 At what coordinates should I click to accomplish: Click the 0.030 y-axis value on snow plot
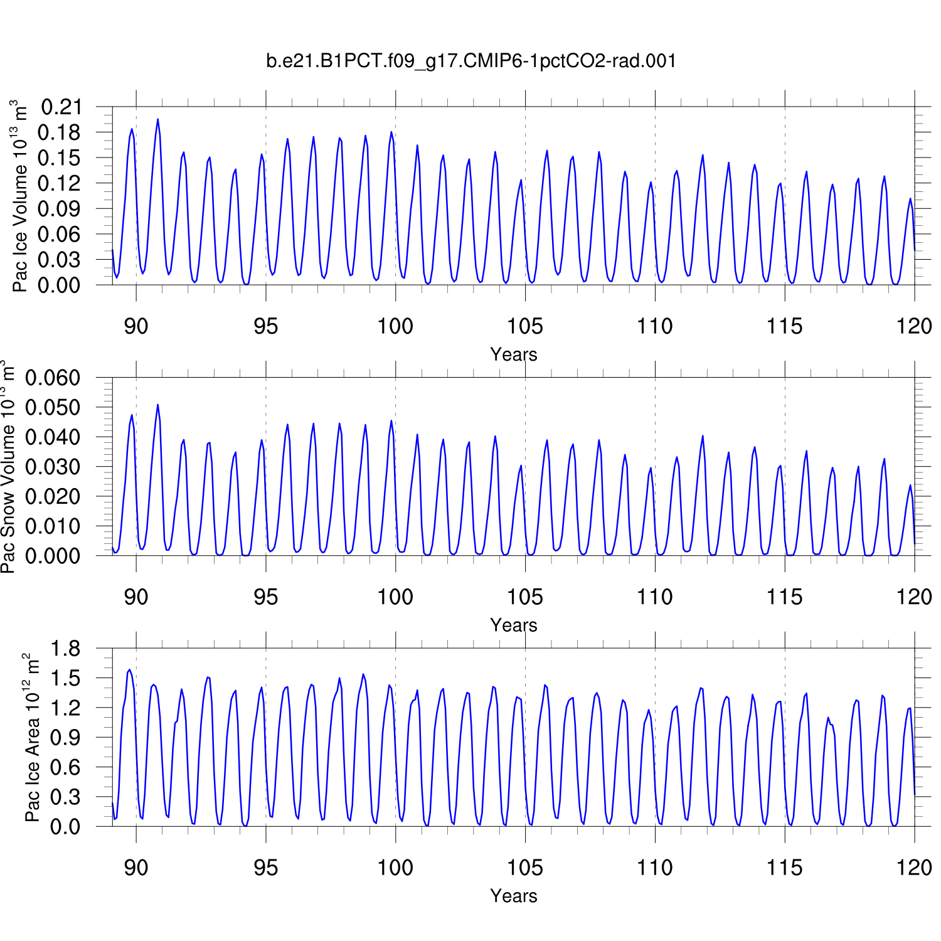(x=53, y=467)
